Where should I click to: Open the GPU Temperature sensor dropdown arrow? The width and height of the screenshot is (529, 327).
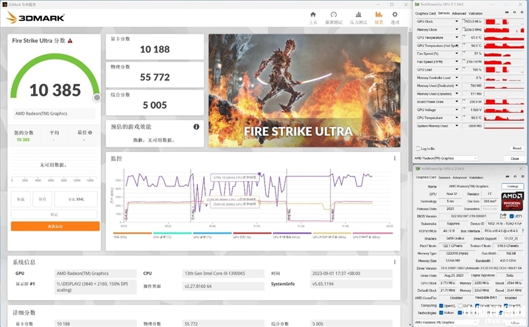click(x=457, y=38)
